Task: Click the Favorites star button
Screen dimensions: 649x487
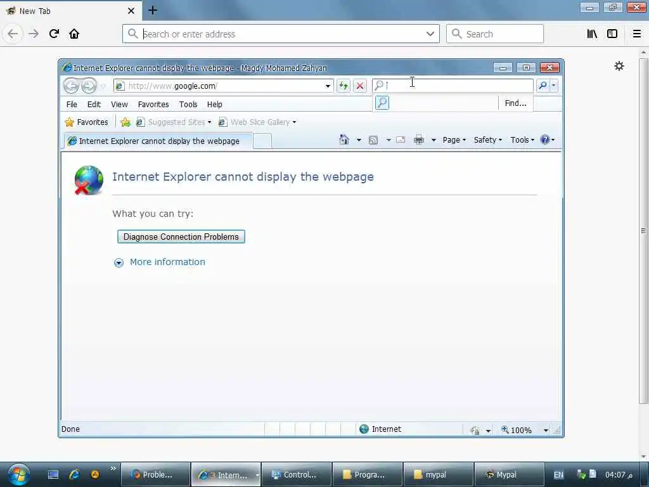Action: [x=86, y=122]
